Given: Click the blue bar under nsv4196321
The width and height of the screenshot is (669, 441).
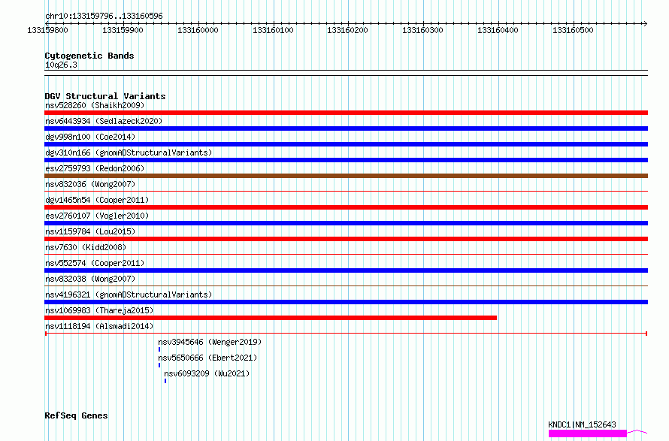Looking at the screenshot, I should (x=346, y=302).
